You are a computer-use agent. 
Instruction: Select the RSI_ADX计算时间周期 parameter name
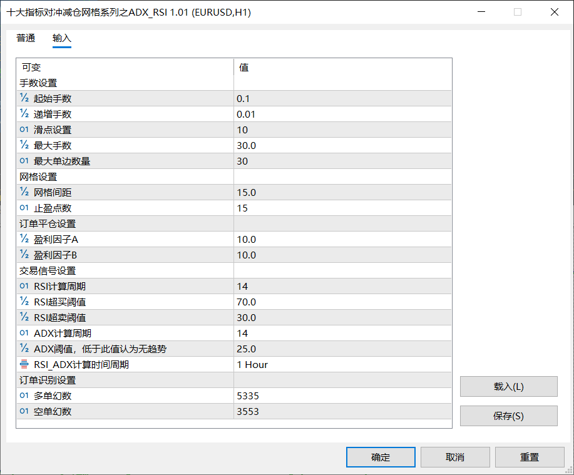(81, 364)
